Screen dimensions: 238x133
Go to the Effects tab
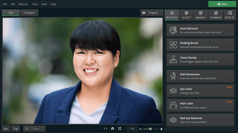230,15
